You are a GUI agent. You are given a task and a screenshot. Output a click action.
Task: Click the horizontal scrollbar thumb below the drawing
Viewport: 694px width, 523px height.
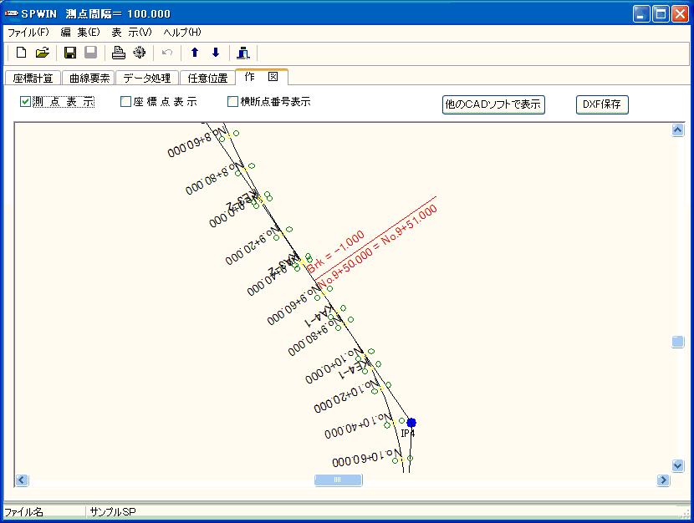338,479
